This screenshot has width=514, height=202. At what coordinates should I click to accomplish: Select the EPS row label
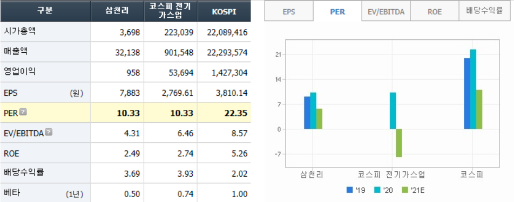tap(11, 93)
